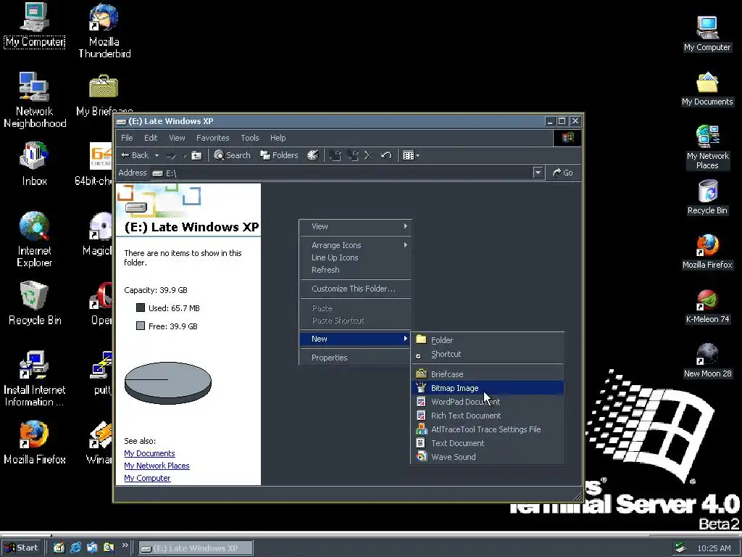Open the My Network Places sidebar link
The height and width of the screenshot is (557, 742).
157,466
